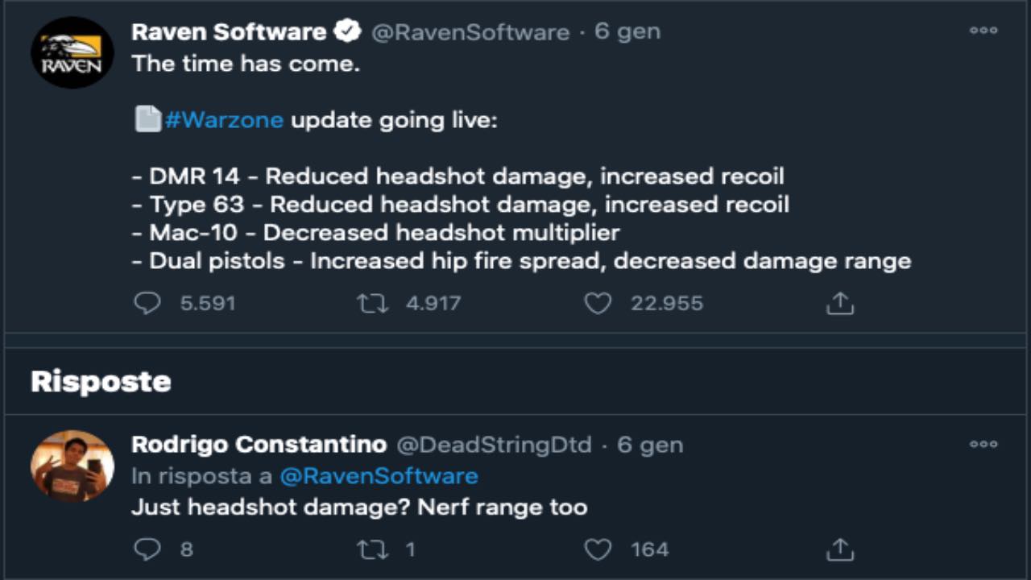1031x580 pixels.
Task: Retweet the Raven Software Warzone update
Action: point(372,304)
